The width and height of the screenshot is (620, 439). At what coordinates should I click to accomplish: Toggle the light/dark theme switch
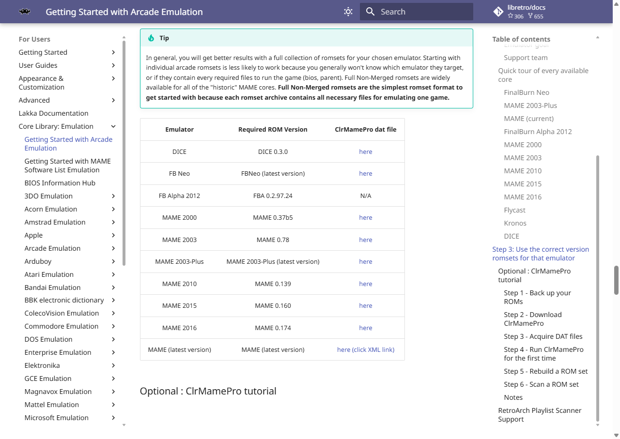pos(348,12)
